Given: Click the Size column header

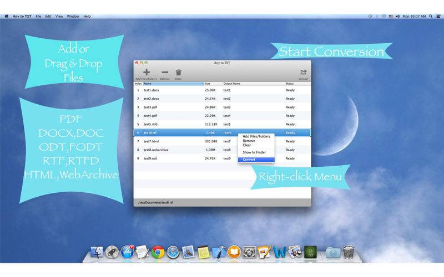Looking at the screenshot, I should coord(213,84).
